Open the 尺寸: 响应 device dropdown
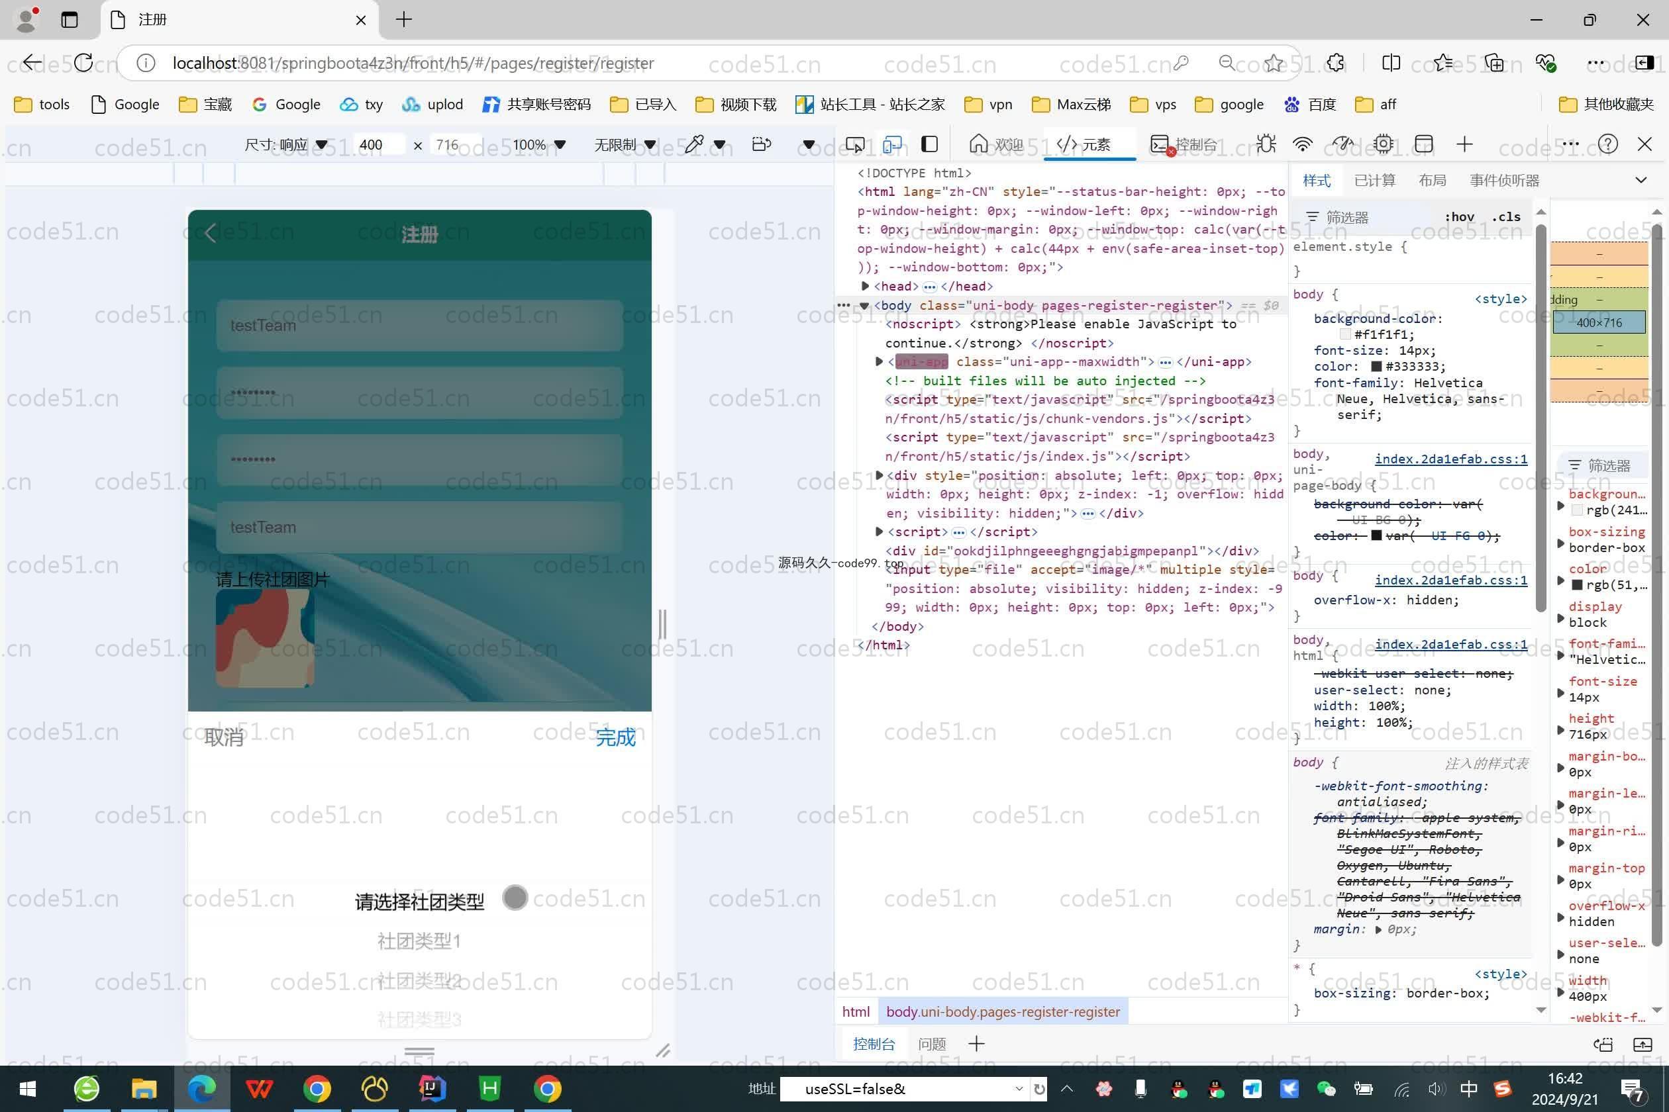This screenshot has height=1112, width=1669. click(x=286, y=145)
